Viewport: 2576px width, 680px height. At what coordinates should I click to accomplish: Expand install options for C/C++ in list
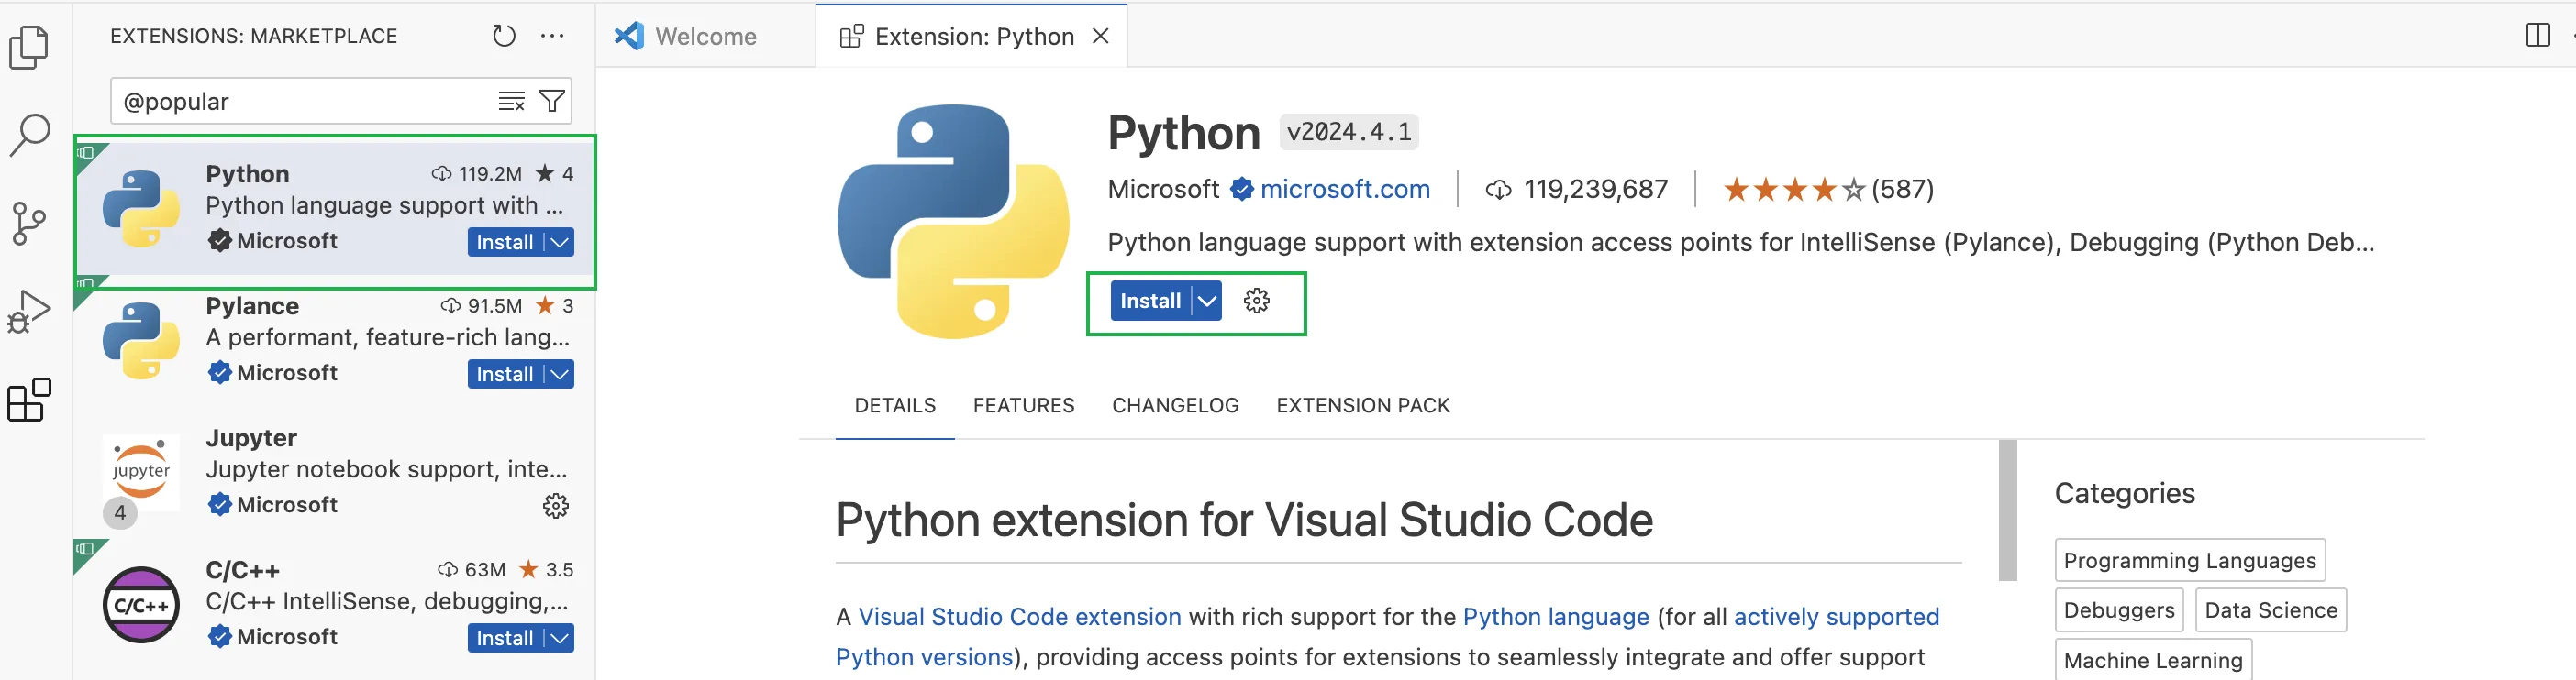click(x=560, y=638)
